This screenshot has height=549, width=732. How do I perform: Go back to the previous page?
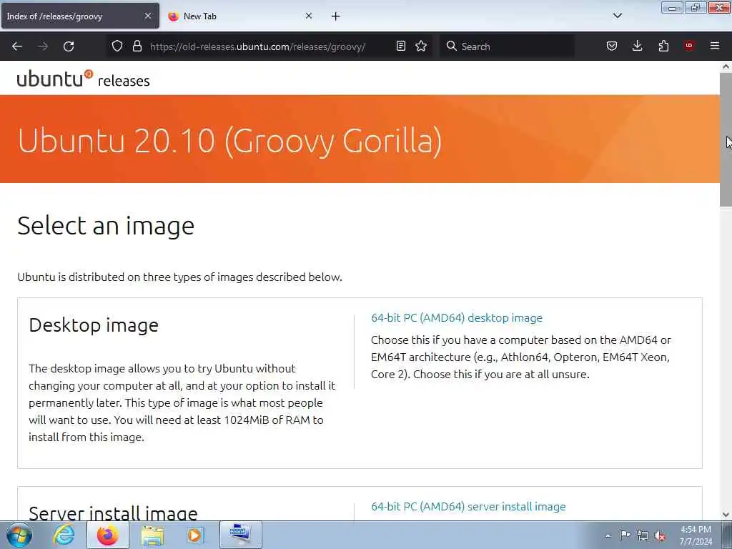(17, 46)
